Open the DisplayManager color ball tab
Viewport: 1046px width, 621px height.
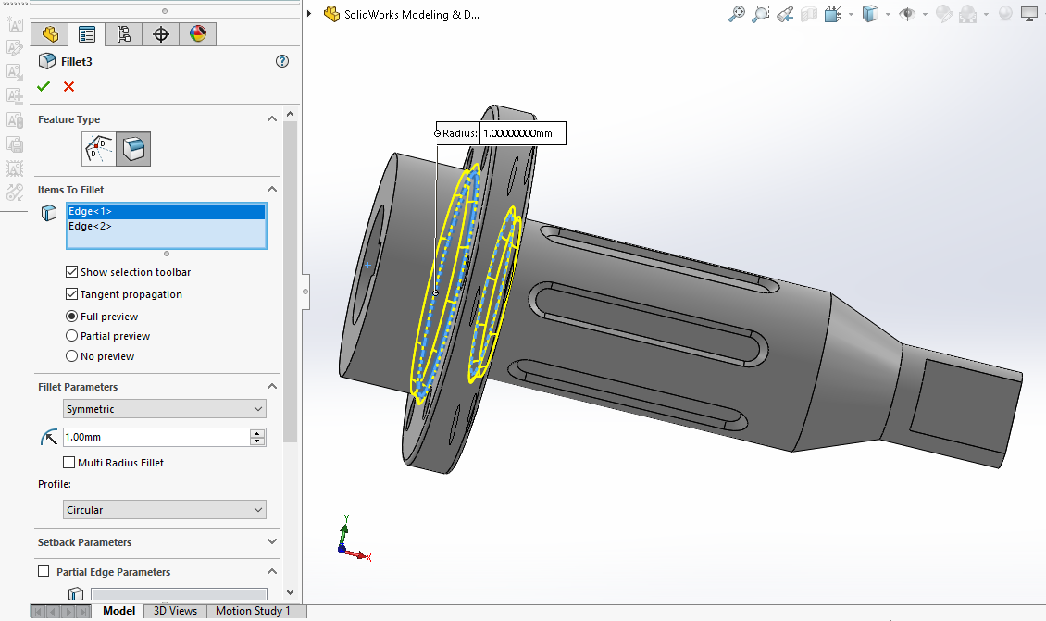[x=198, y=34]
